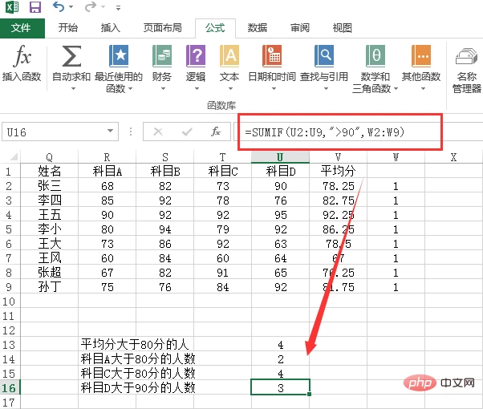The width and height of the screenshot is (483, 409).
Task: Select the 科目A header cell
Action: tap(108, 172)
